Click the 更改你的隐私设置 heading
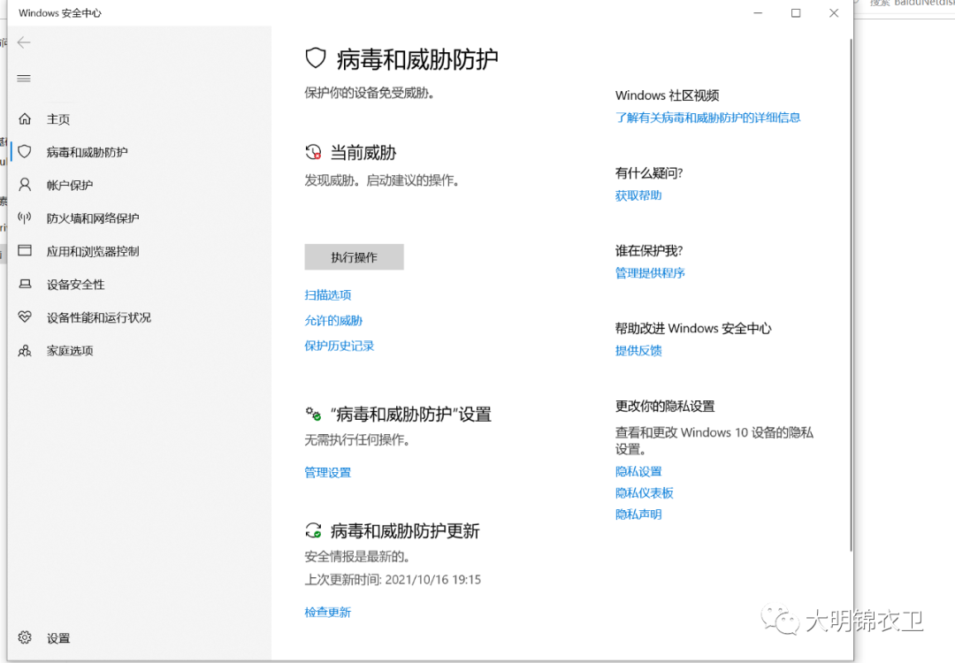Viewport: 955px width, 663px height. click(x=665, y=406)
